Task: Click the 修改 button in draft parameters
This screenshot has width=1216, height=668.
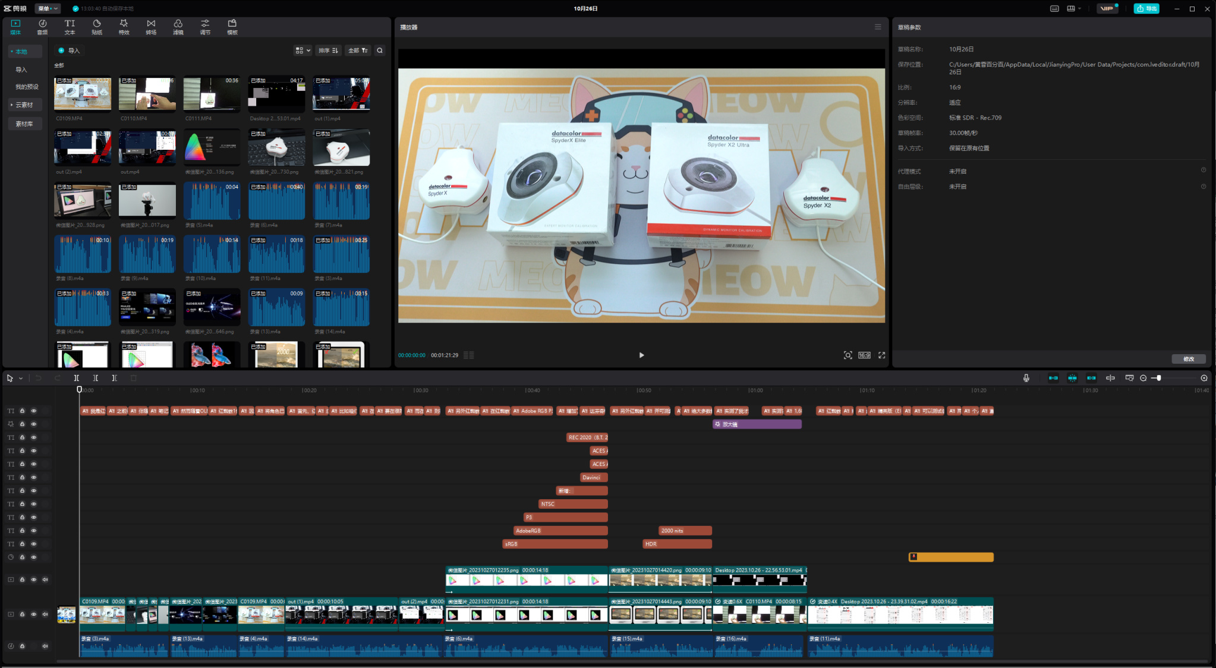Action: point(1188,359)
